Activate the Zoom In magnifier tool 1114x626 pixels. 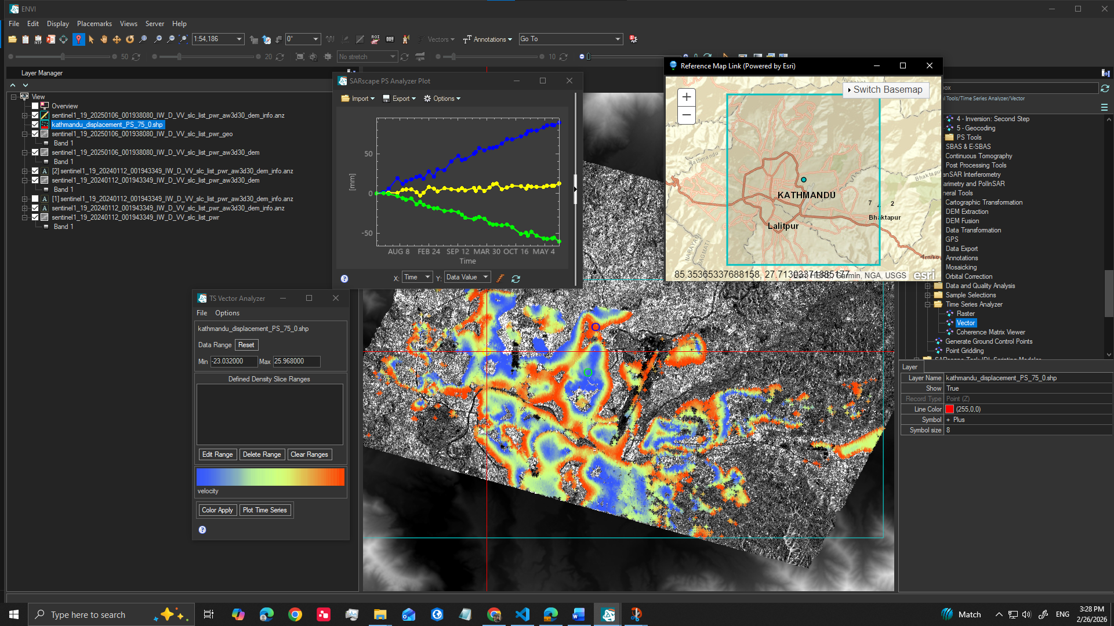[x=158, y=39]
